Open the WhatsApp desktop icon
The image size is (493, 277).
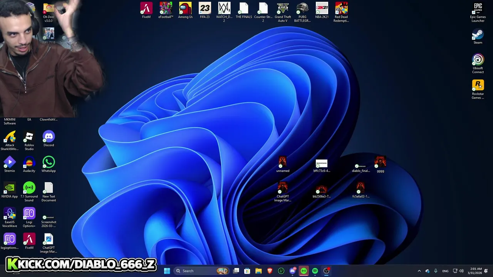click(49, 165)
